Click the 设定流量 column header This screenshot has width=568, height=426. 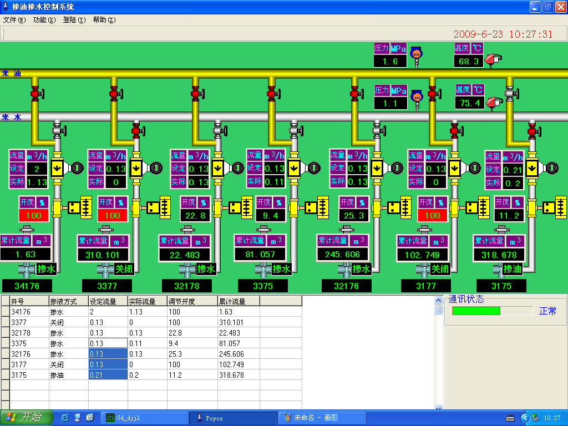click(108, 301)
